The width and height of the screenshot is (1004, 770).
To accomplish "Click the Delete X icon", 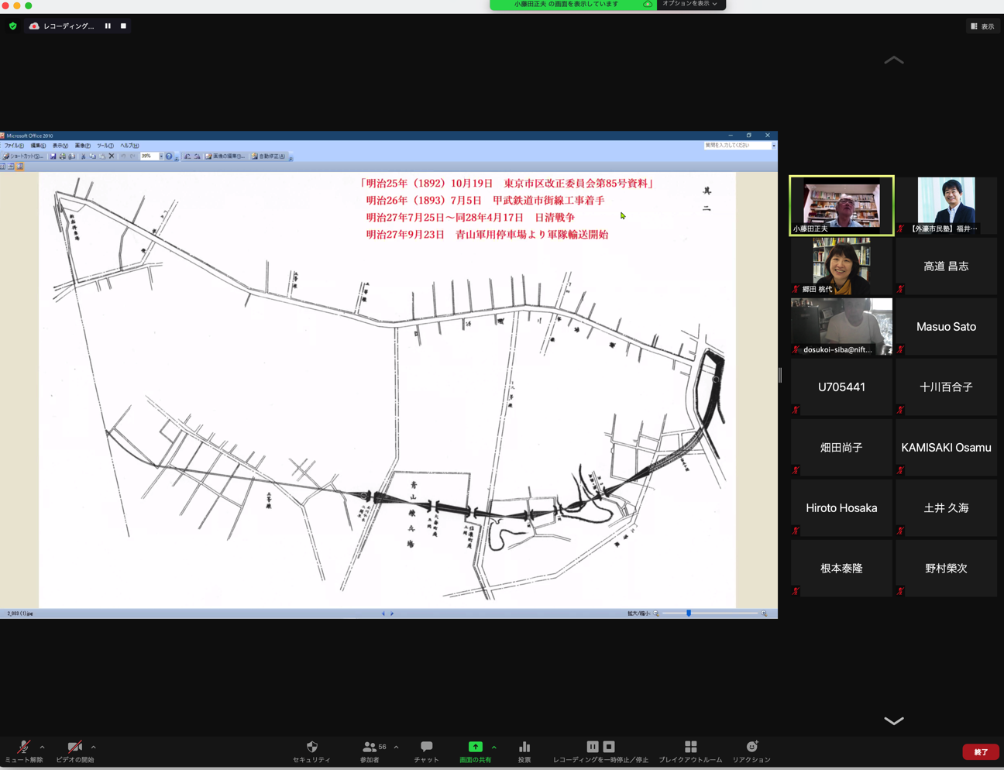I will tap(112, 156).
